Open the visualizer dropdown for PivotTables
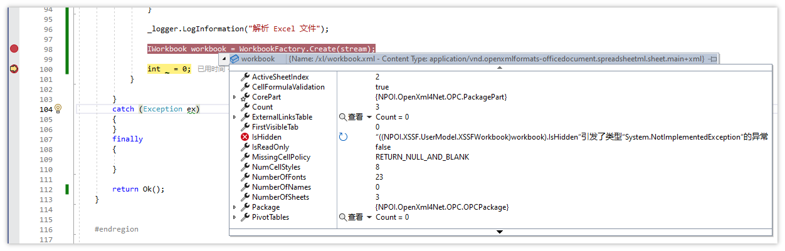785x251 pixels. [369, 217]
